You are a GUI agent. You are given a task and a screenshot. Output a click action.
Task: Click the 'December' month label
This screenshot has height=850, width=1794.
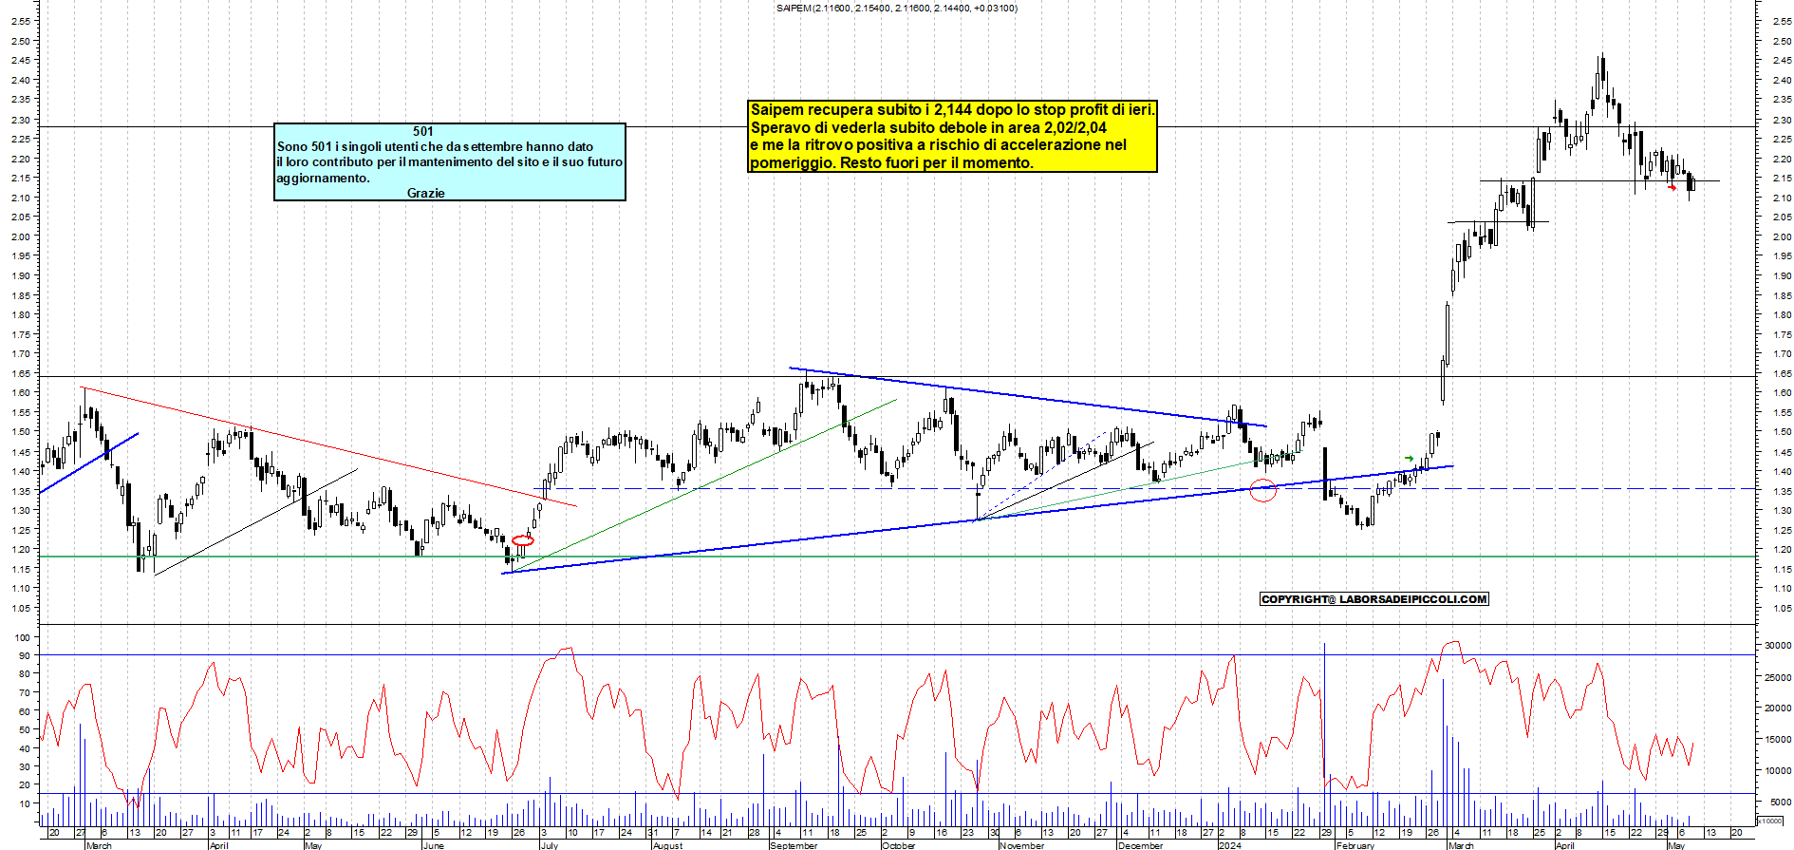(x=1140, y=845)
